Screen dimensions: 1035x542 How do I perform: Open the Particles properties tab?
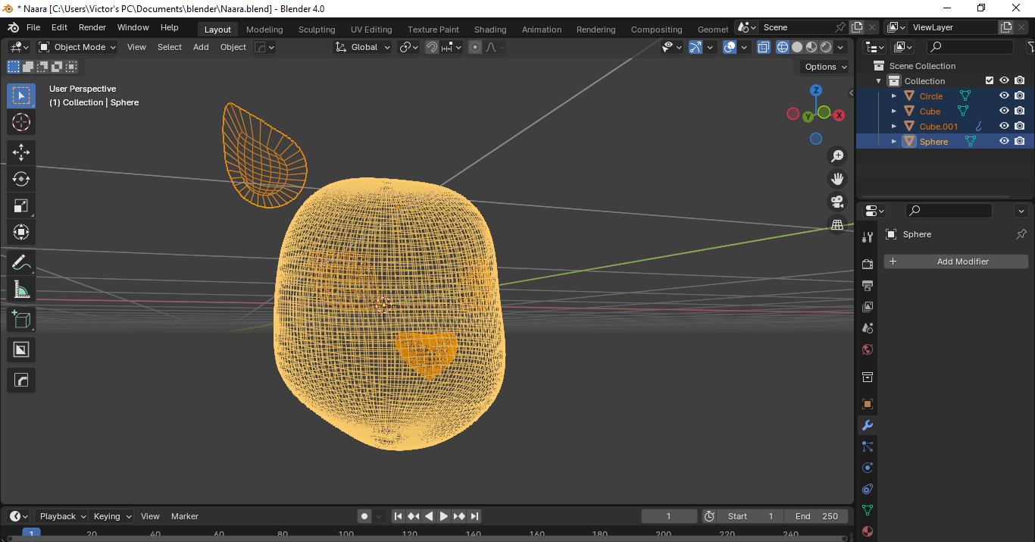coord(868,446)
